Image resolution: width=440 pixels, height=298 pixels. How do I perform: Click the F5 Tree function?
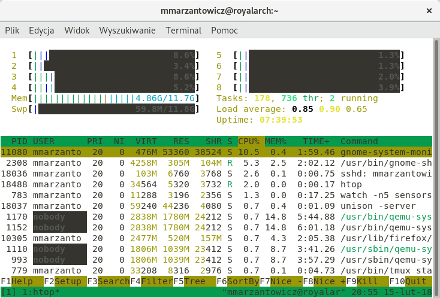coord(195,281)
